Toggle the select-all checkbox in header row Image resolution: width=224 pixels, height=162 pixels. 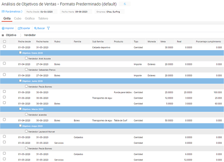(4, 42)
